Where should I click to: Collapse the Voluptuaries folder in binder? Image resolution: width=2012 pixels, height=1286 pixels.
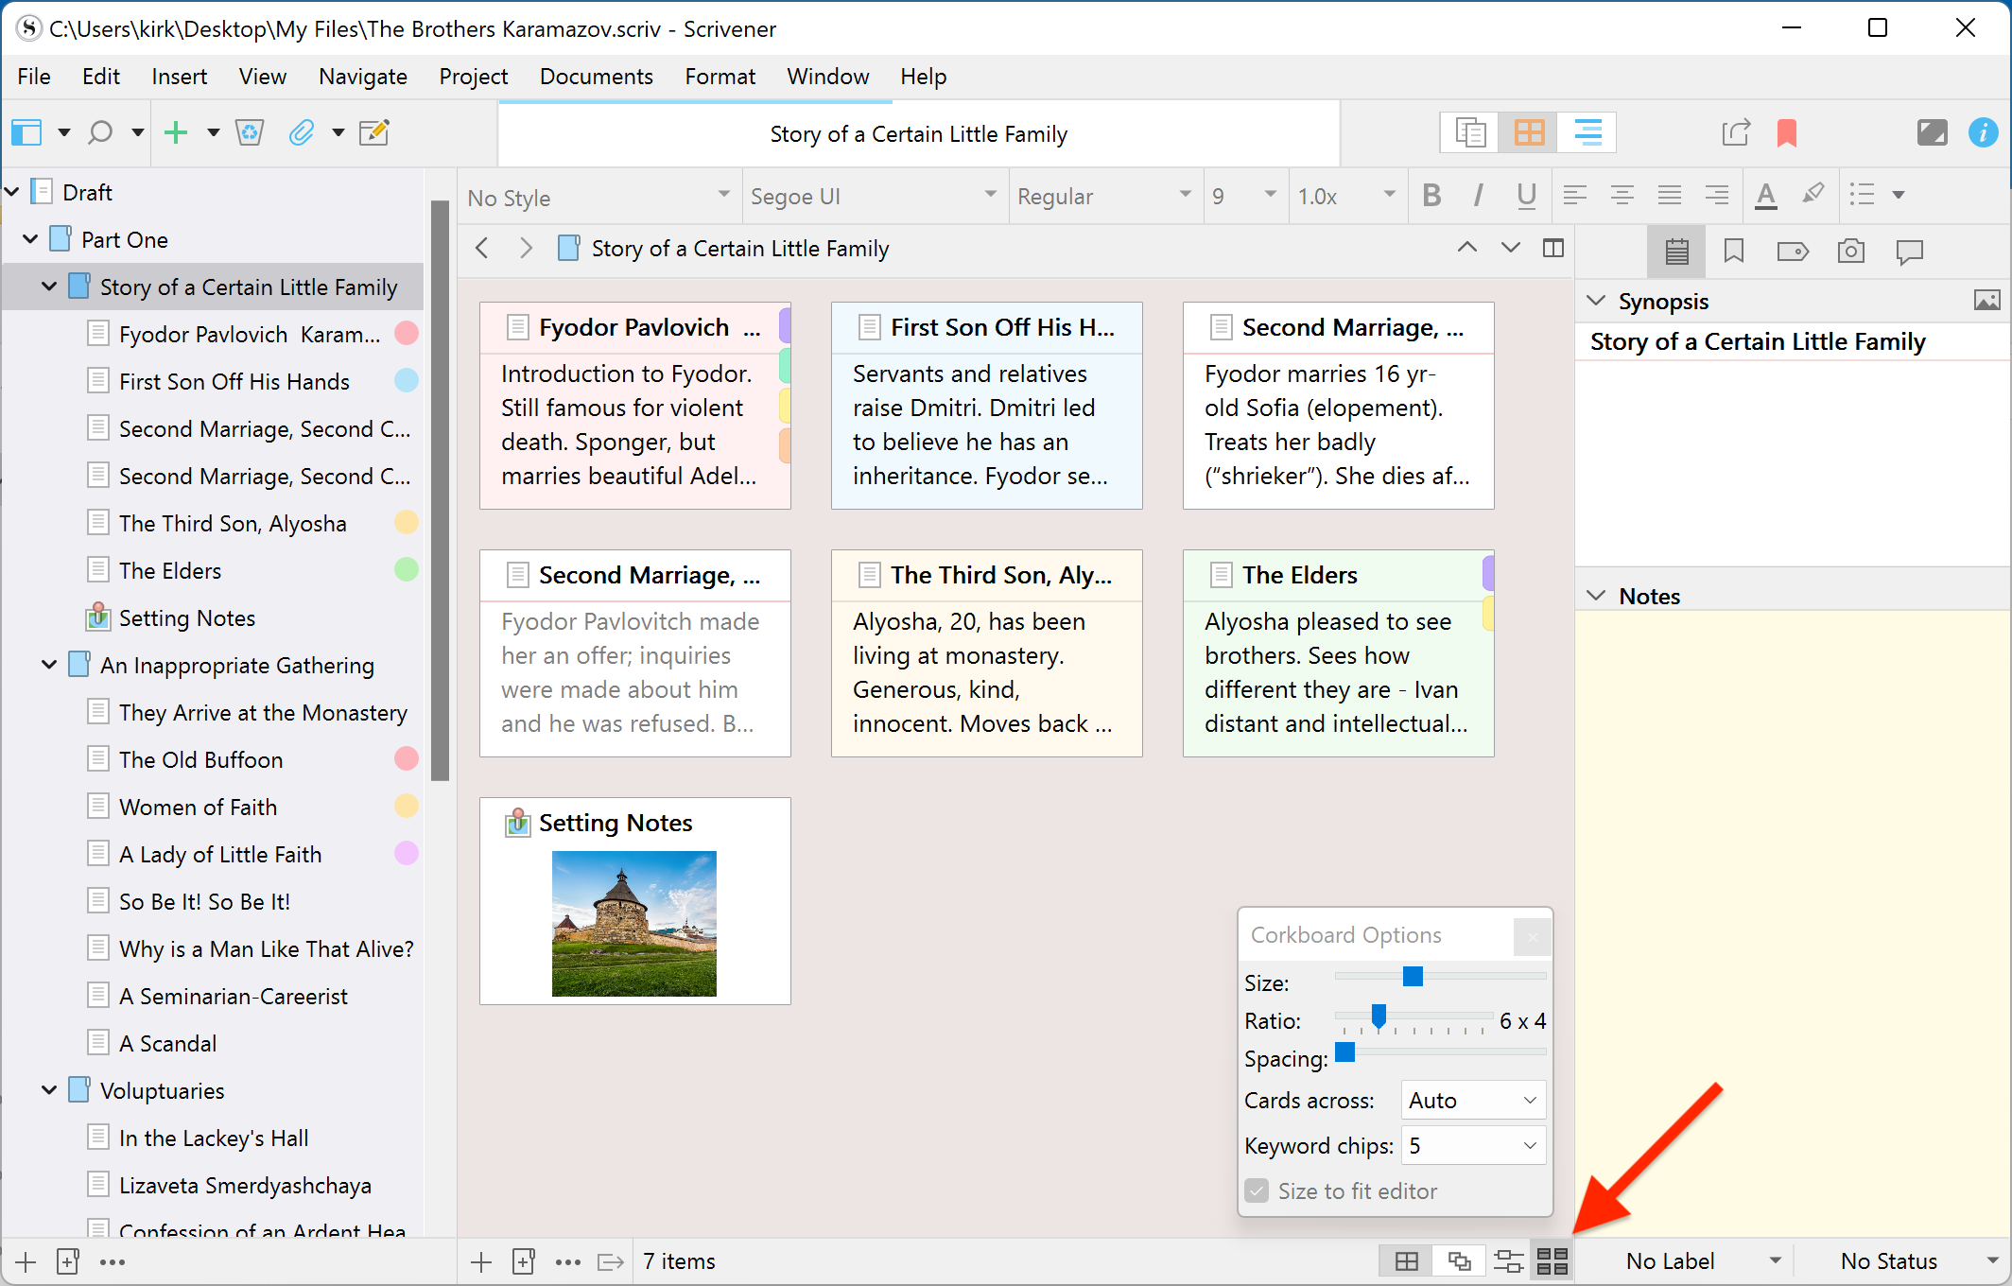(49, 1090)
